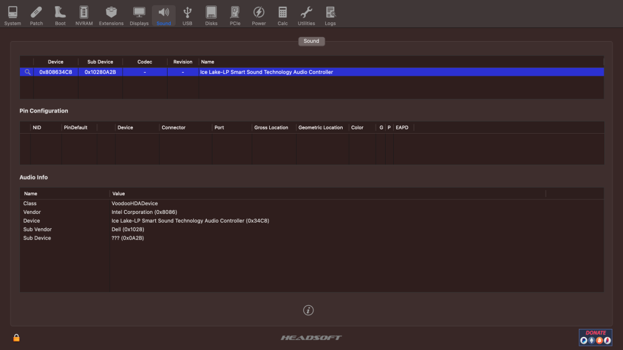Open the NVRAM section
The image size is (623, 350).
[84, 16]
